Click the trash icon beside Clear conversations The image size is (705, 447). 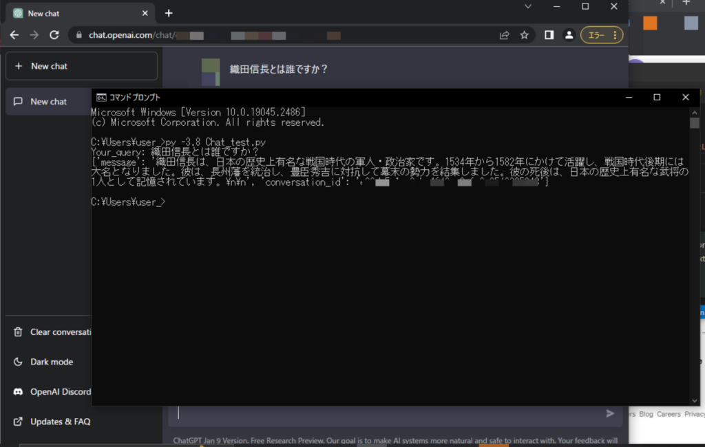pos(17,332)
